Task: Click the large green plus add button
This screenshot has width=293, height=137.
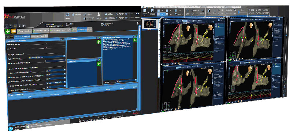Action: click(x=7, y=31)
